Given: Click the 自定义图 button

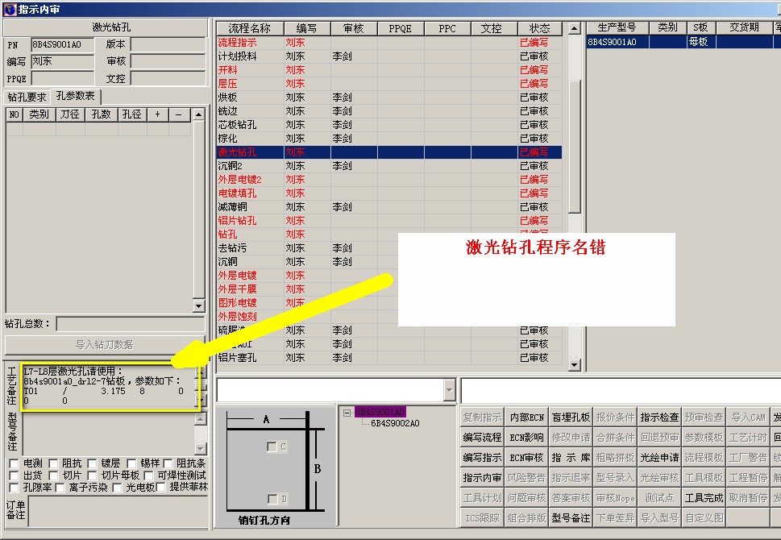Looking at the screenshot, I should coord(704,518).
